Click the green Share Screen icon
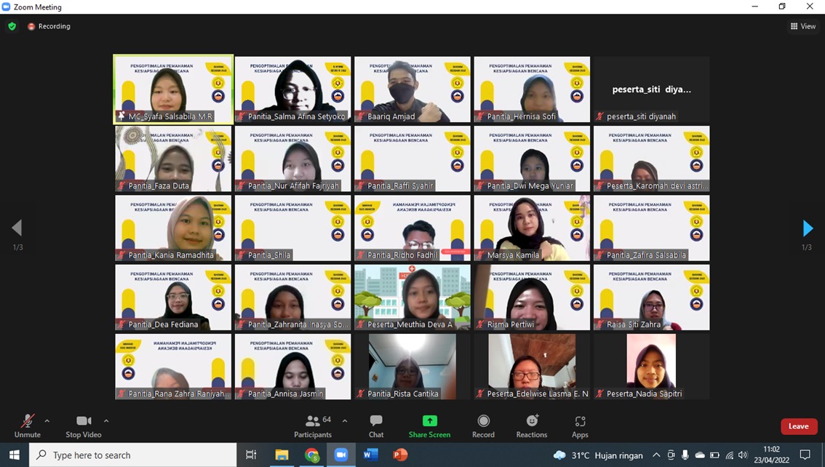The width and height of the screenshot is (825, 467). [x=429, y=421]
